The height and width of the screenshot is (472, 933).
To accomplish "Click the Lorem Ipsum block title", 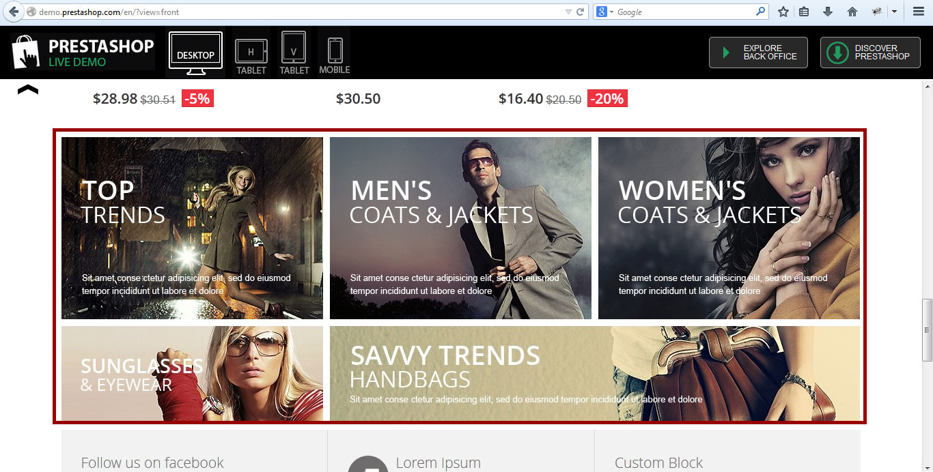I will tap(438, 462).
